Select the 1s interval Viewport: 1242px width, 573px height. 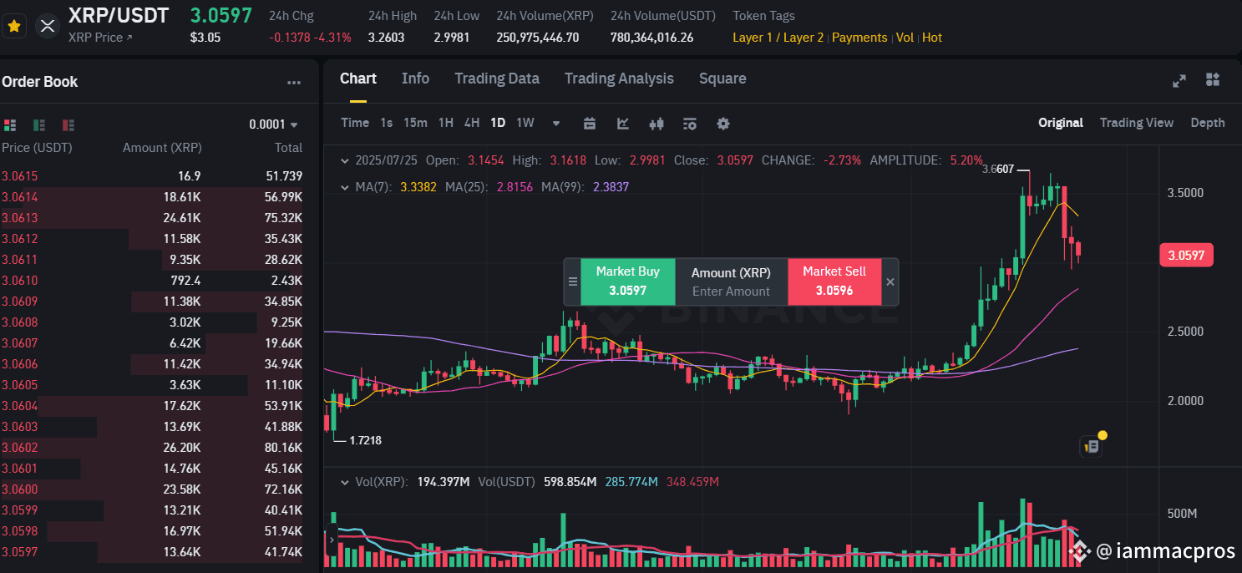coord(386,123)
